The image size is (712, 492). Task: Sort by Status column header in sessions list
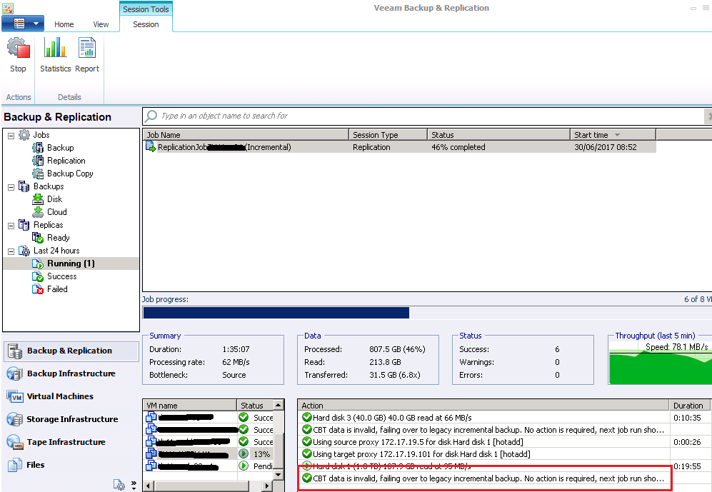[498, 135]
